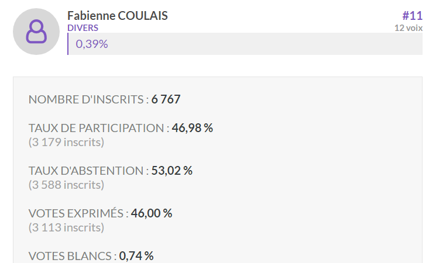Select the 53,02 % abstention figure
429x263 pixels.
[172, 171]
